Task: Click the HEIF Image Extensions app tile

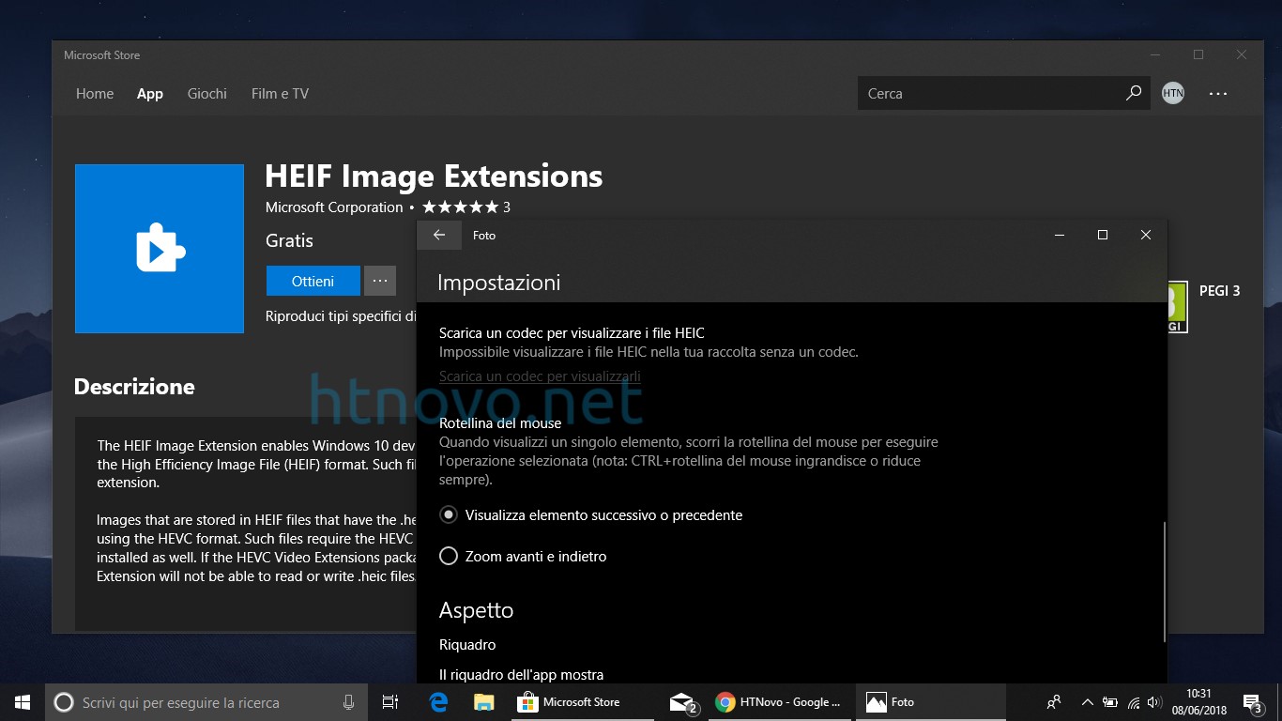Action: [x=159, y=249]
